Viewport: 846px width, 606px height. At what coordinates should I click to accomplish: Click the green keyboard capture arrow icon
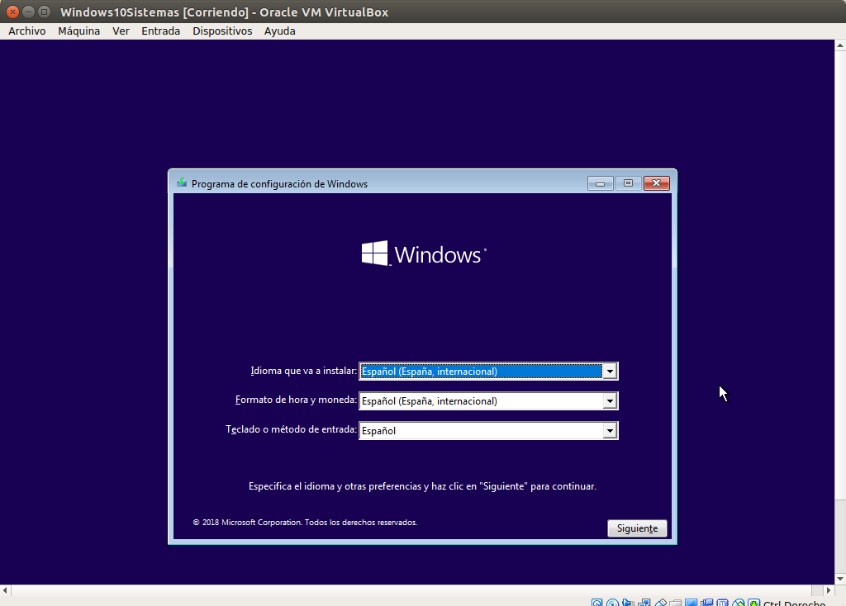click(754, 603)
